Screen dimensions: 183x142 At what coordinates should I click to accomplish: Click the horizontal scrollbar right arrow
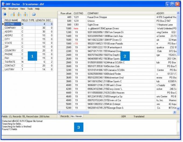175,112
